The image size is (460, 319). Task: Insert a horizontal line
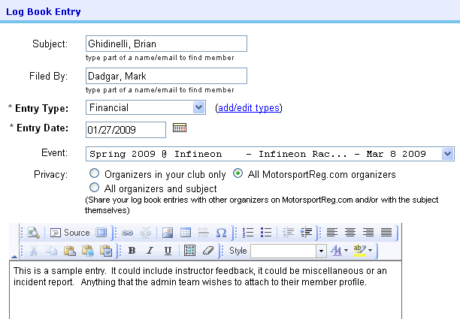(203, 233)
